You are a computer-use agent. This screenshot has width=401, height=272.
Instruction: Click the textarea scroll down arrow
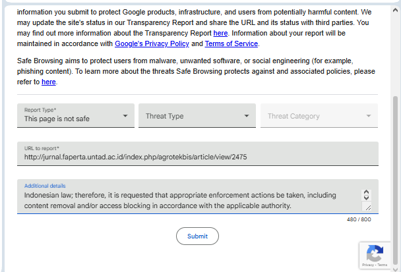(x=367, y=198)
